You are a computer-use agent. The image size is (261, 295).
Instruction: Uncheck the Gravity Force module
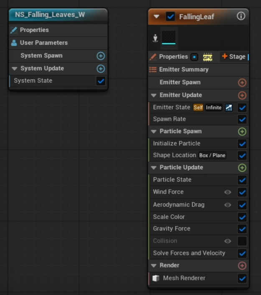point(242,229)
